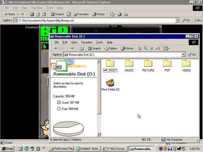Open the MP_ROOT folder
Screen dimensions: 203x152
pyautogui.click(x=110, y=66)
